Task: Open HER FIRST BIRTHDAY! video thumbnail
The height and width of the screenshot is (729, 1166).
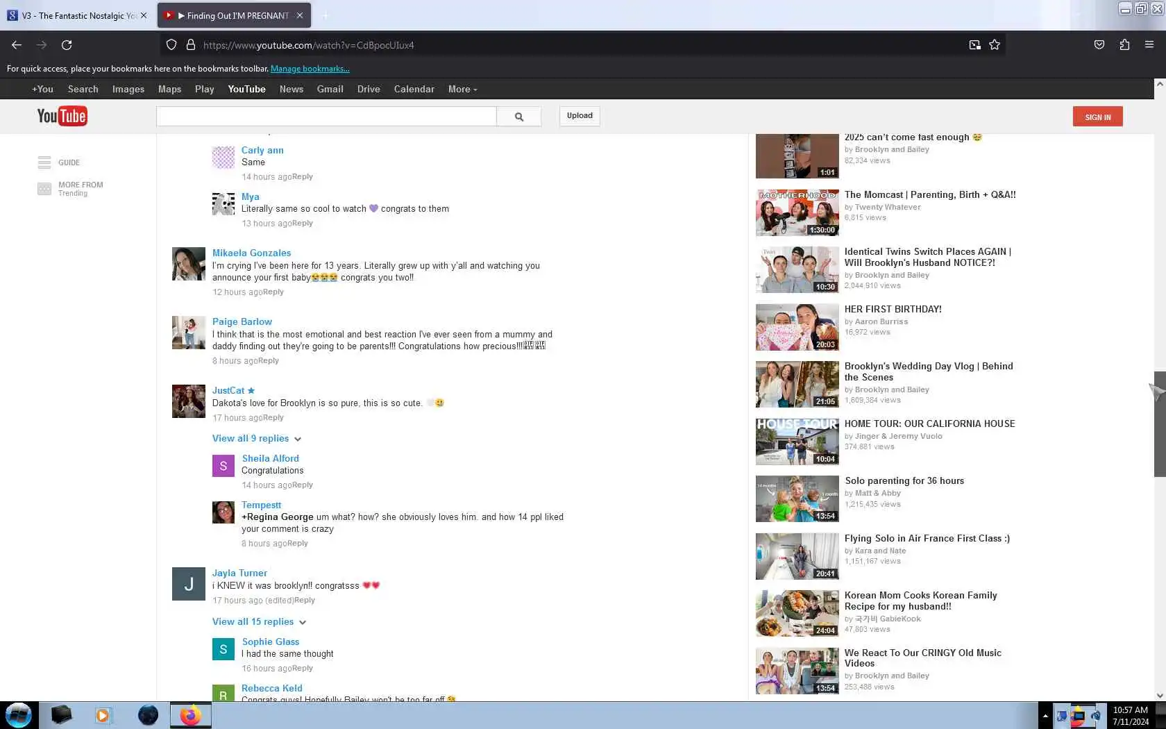Action: click(797, 327)
